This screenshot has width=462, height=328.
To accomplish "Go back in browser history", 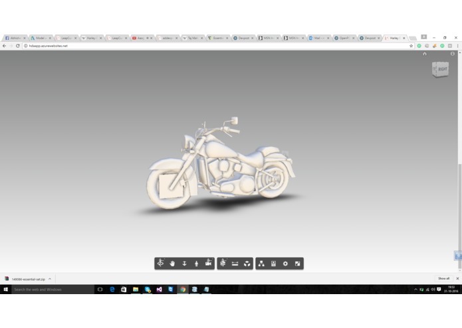I will coord(5,46).
